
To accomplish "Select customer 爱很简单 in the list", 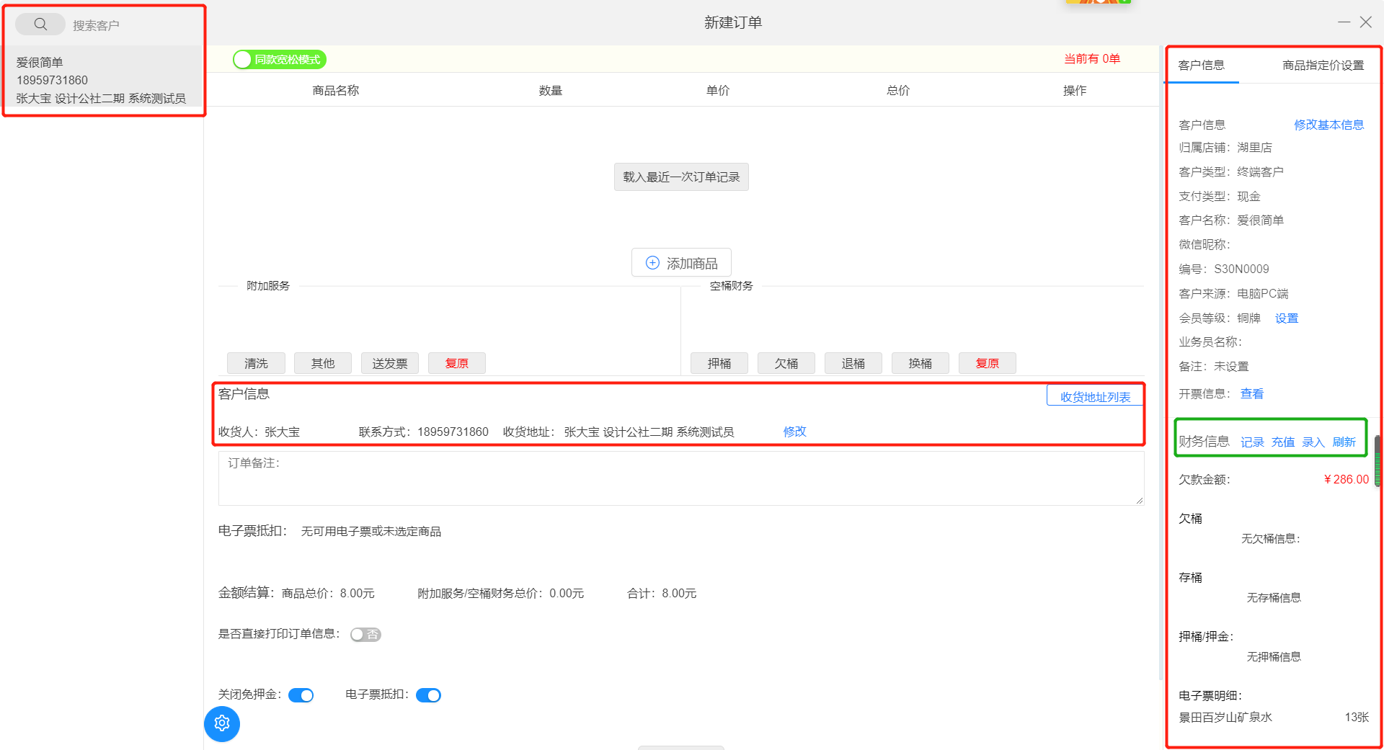I will coord(101,80).
